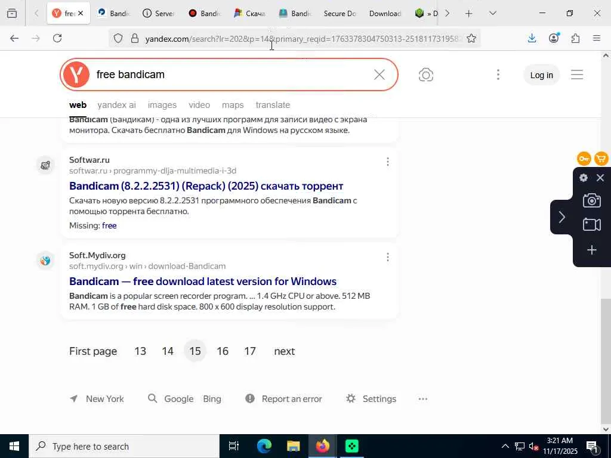The width and height of the screenshot is (611, 458).
Task: Open the Firefox View icon
Action: coord(12,14)
